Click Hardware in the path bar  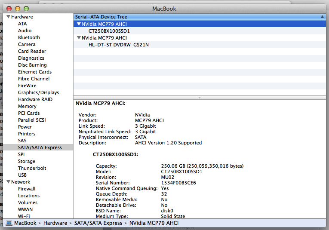[55, 223]
